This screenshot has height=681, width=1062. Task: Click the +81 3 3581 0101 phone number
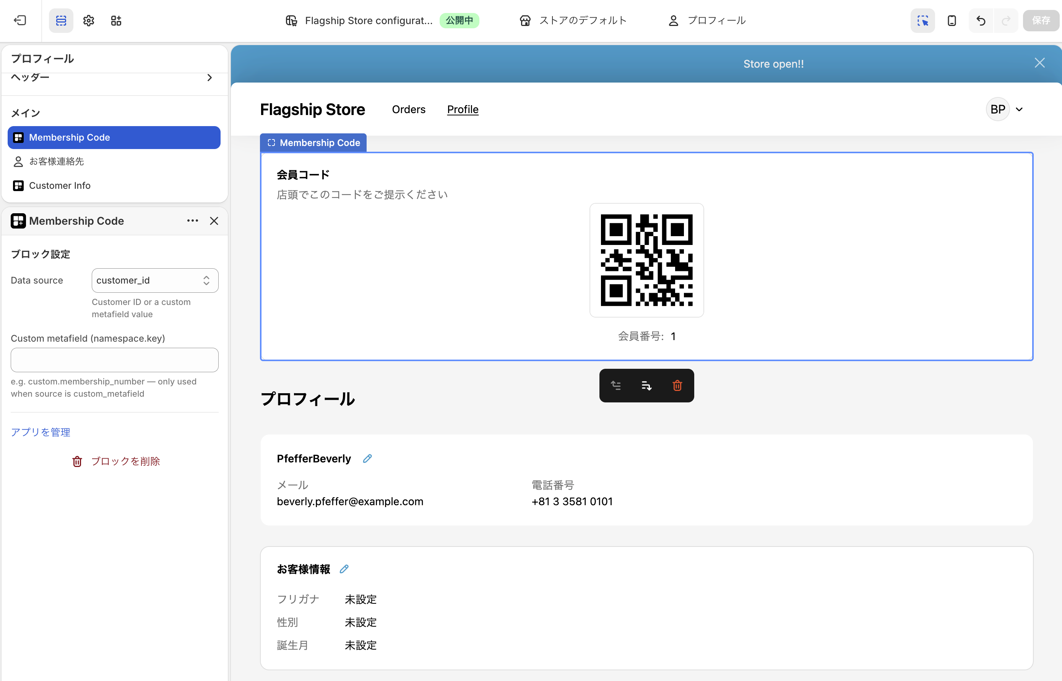pos(572,501)
